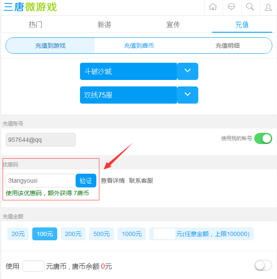Image resolution: width=277 pixels, height=279 pixels.
Task: Open the user profile icon
Action: tap(268, 7)
